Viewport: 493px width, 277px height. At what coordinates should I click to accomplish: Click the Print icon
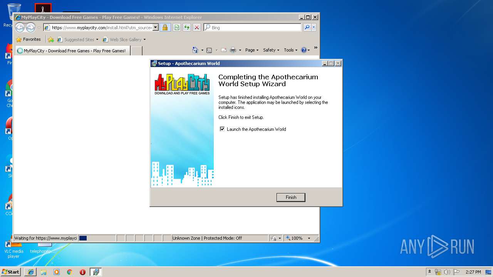tap(233, 50)
